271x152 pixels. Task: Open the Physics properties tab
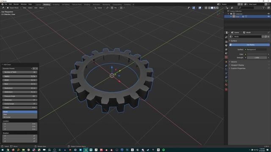pyautogui.click(x=226, y=73)
